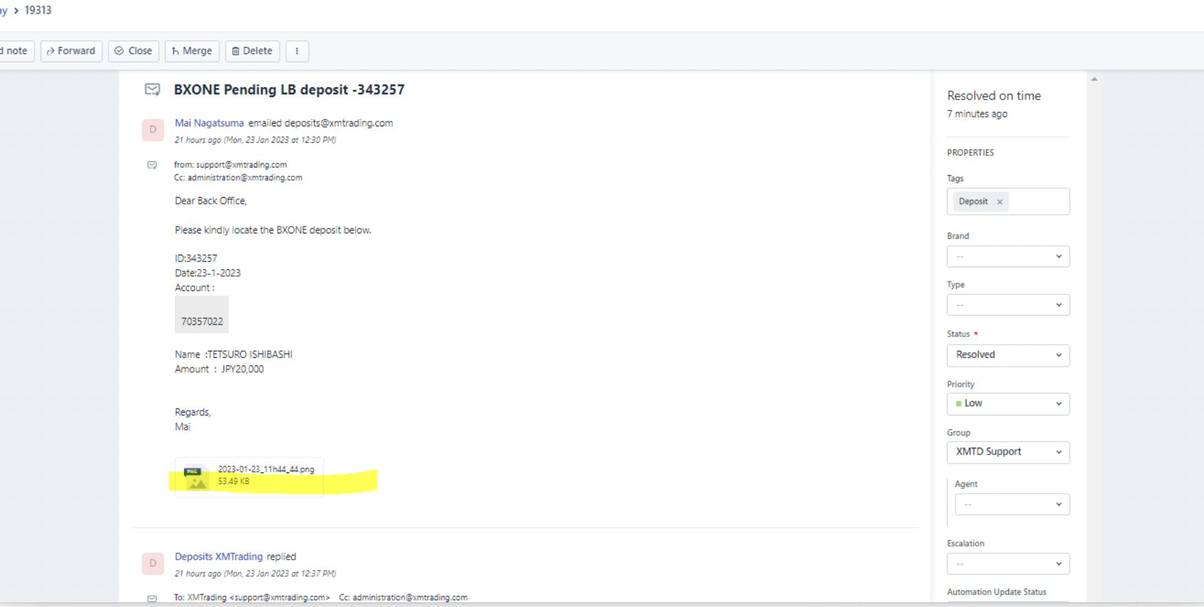Screen dimensions: 1204x607
Task: Open the more options kebab menu
Action: 297,51
